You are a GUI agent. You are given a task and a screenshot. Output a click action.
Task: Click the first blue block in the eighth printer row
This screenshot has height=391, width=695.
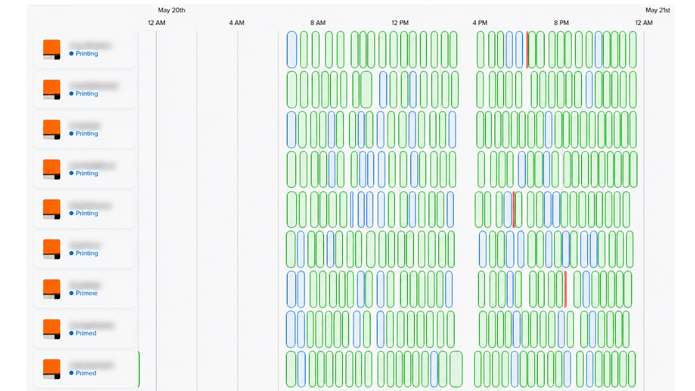(291, 329)
